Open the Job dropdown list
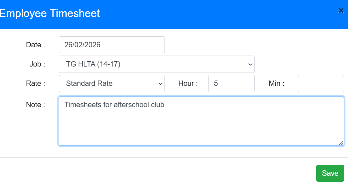Viewport: 348px width, 186px height. (x=156, y=64)
